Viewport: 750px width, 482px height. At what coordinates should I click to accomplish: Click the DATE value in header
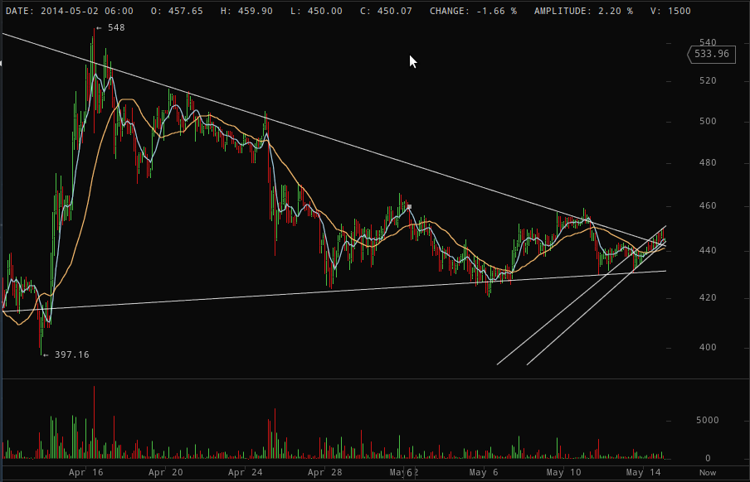(87, 11)
